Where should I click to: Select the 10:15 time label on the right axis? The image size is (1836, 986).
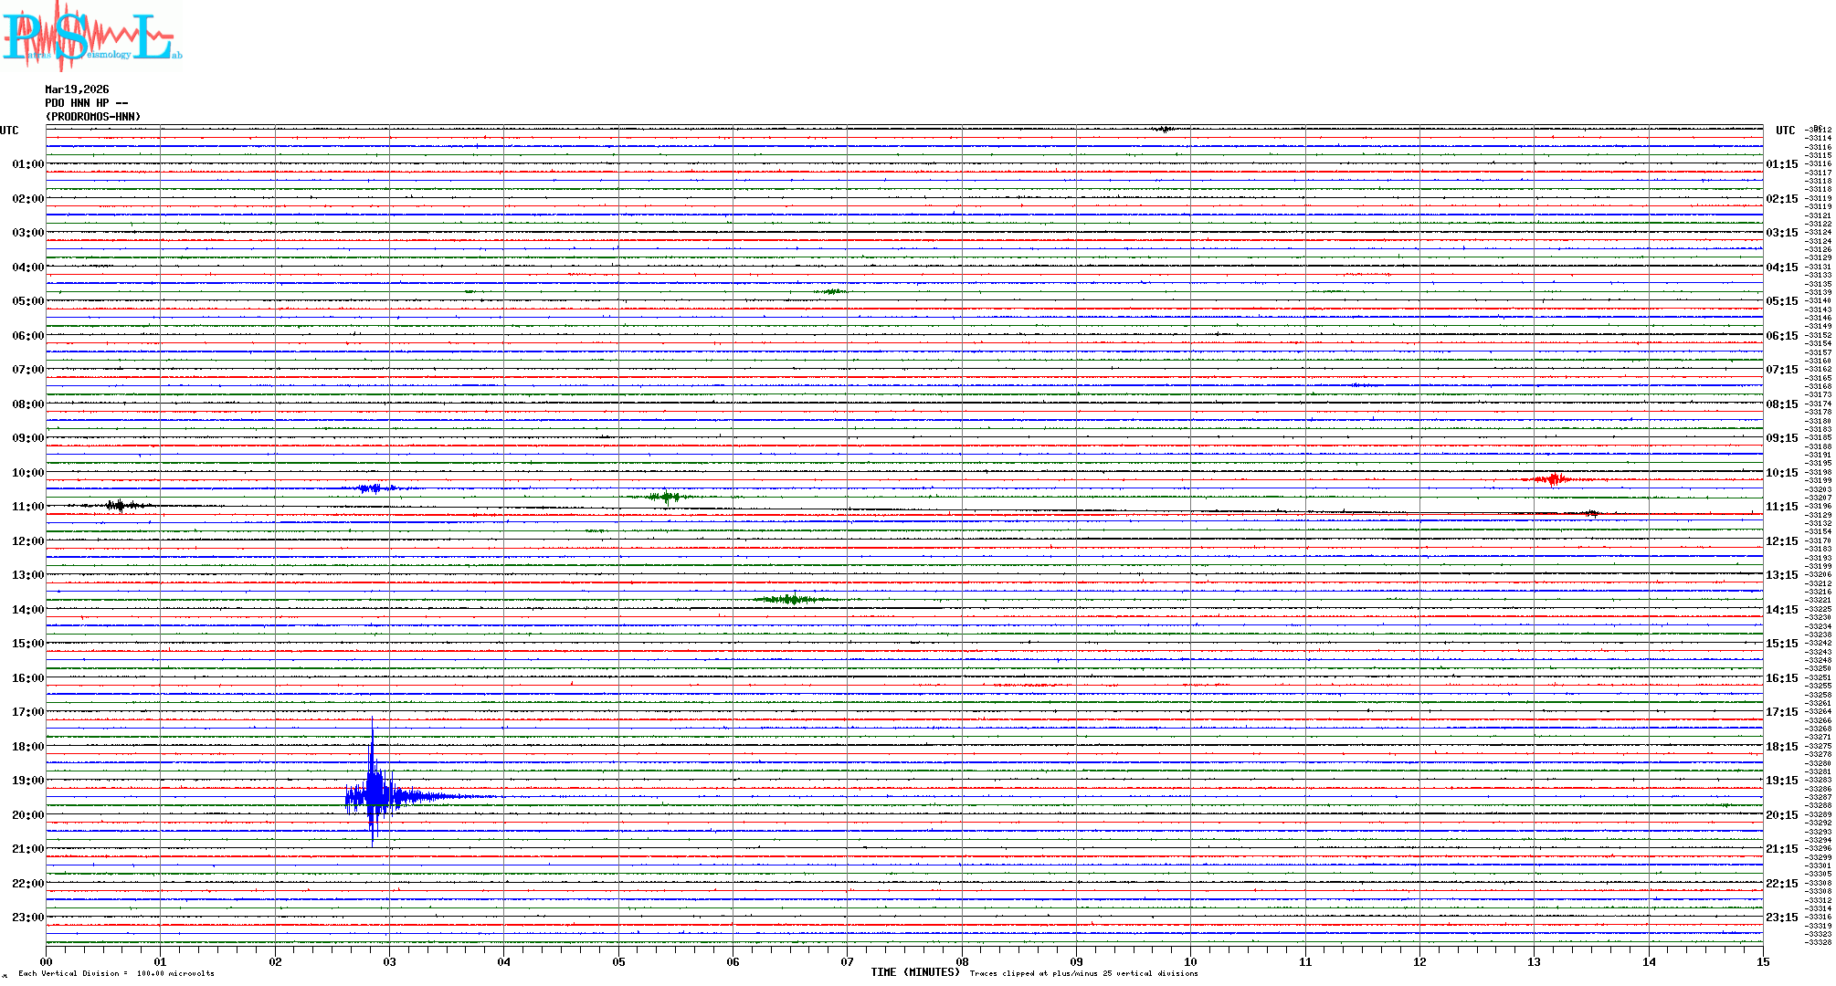pyautogui.click(x=1781, y=473)
